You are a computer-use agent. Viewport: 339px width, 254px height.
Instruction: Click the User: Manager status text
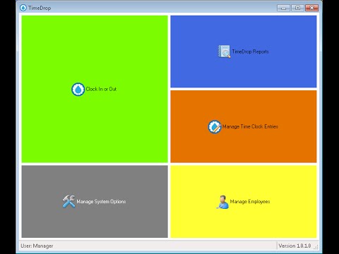(37, 246)
